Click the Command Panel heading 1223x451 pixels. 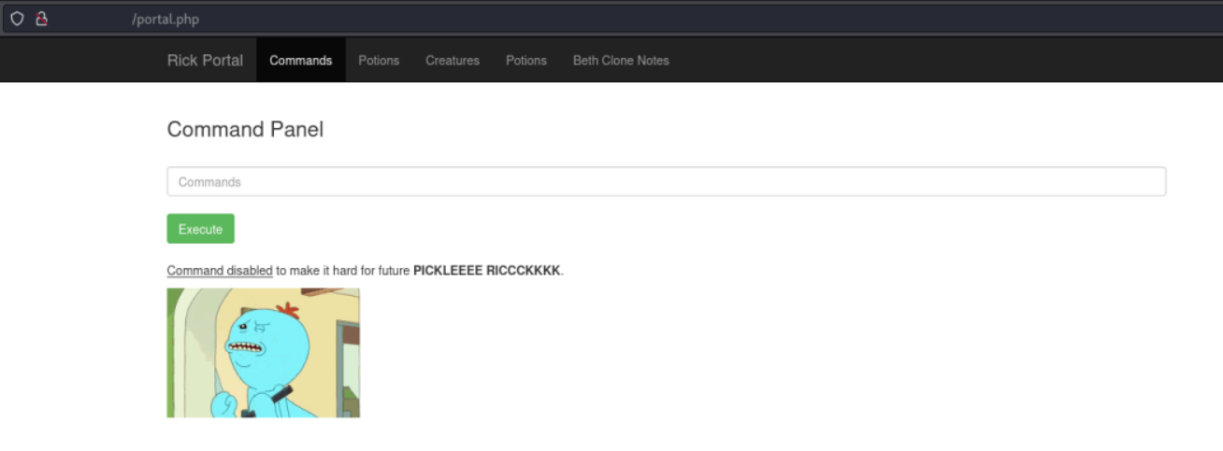coord(245,130)
